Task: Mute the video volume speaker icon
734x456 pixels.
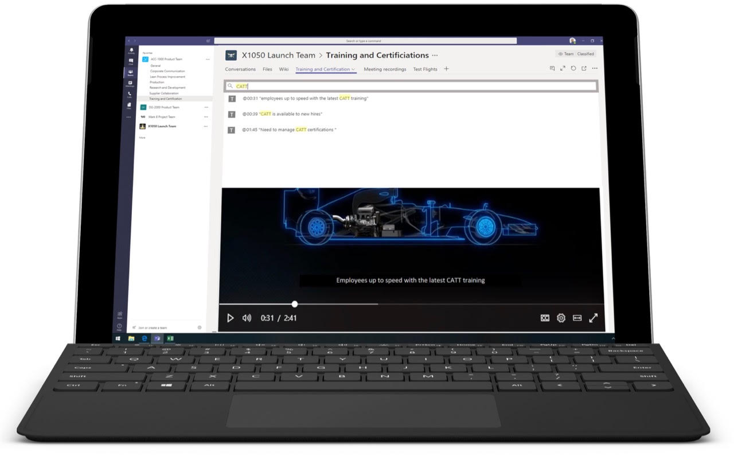Action: (x=247, y=318)
